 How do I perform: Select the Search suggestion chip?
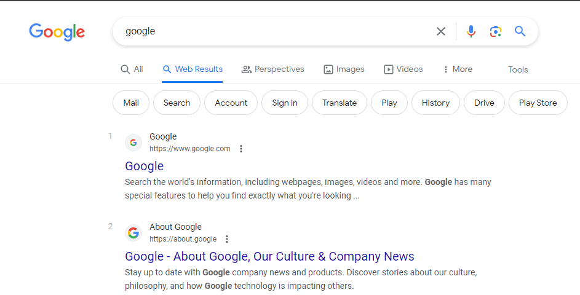click(177, 103)
